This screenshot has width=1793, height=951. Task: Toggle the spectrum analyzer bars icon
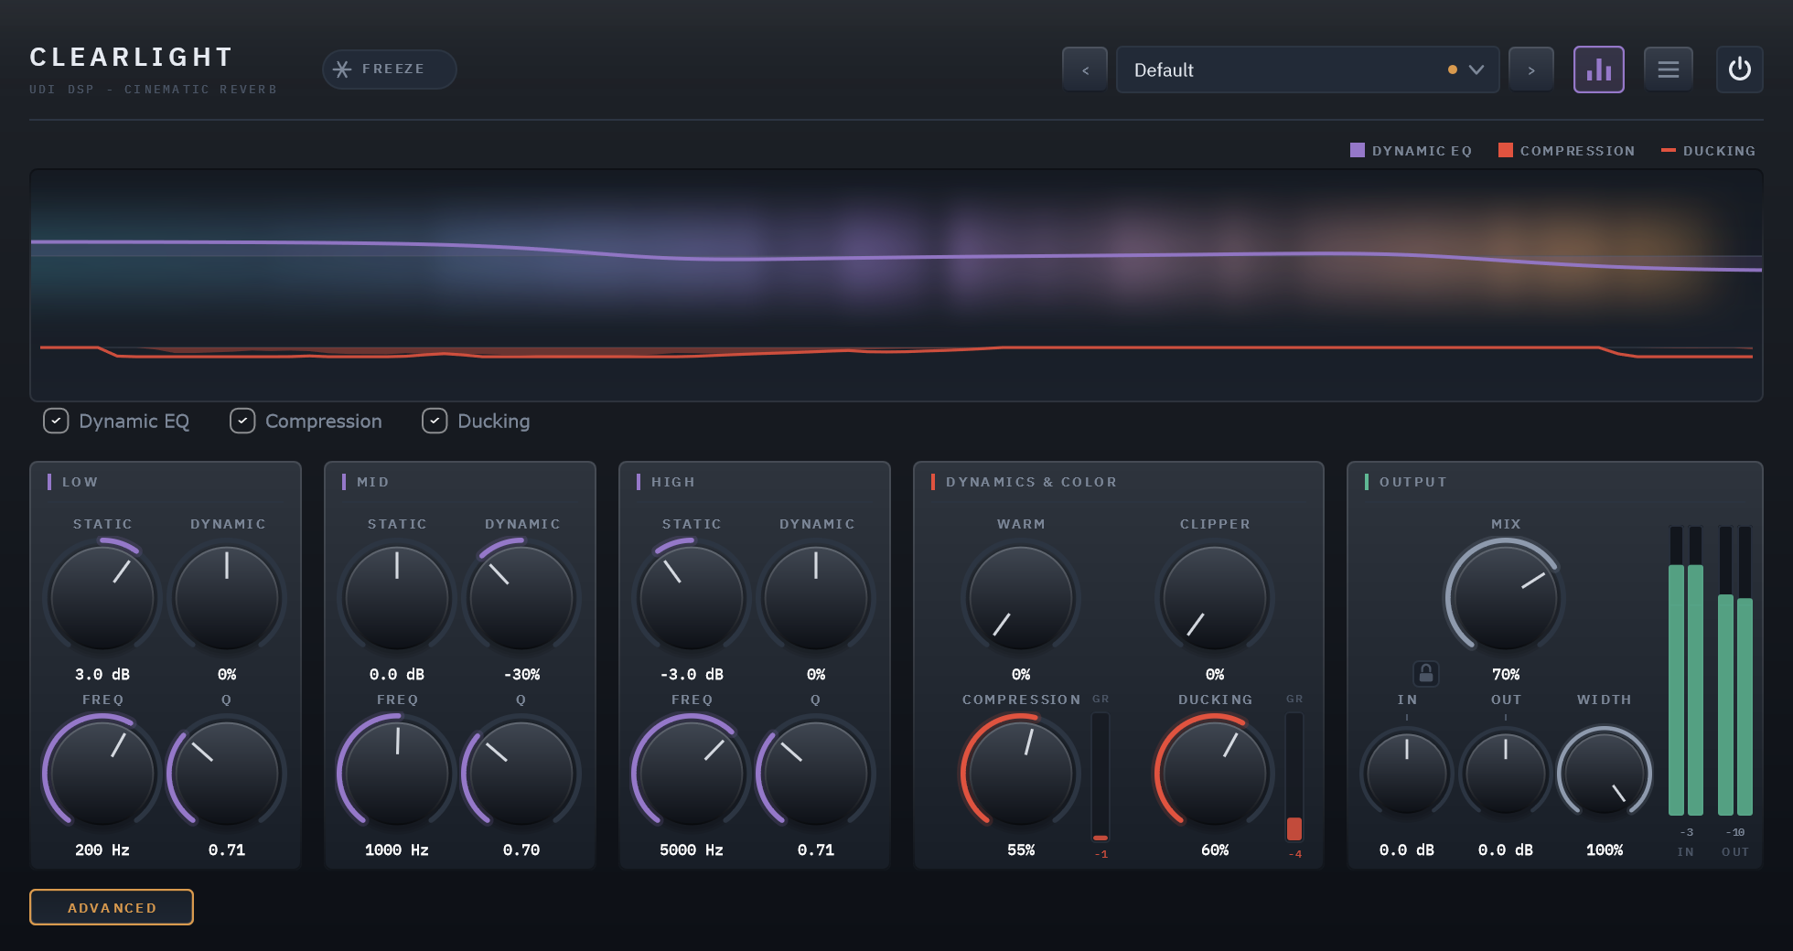click(x=1599, y=69)
